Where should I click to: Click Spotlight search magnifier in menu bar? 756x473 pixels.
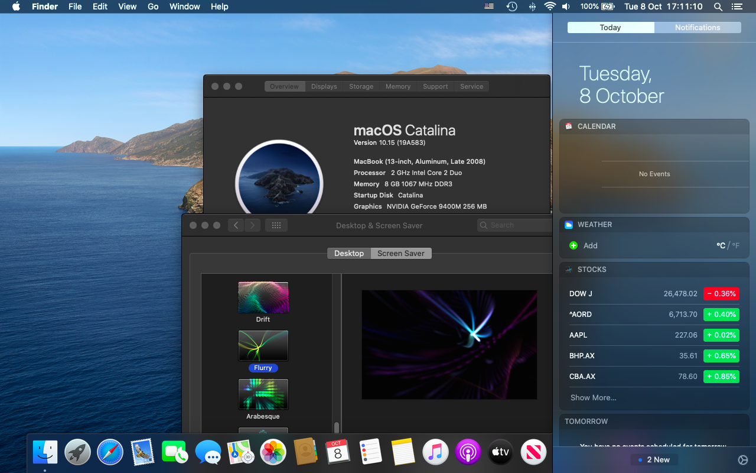coord(718,7)
